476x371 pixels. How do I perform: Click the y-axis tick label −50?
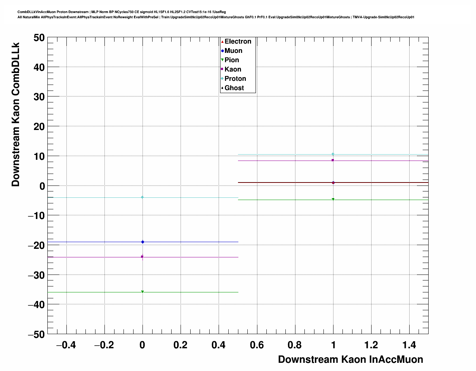tap(37, 334)
